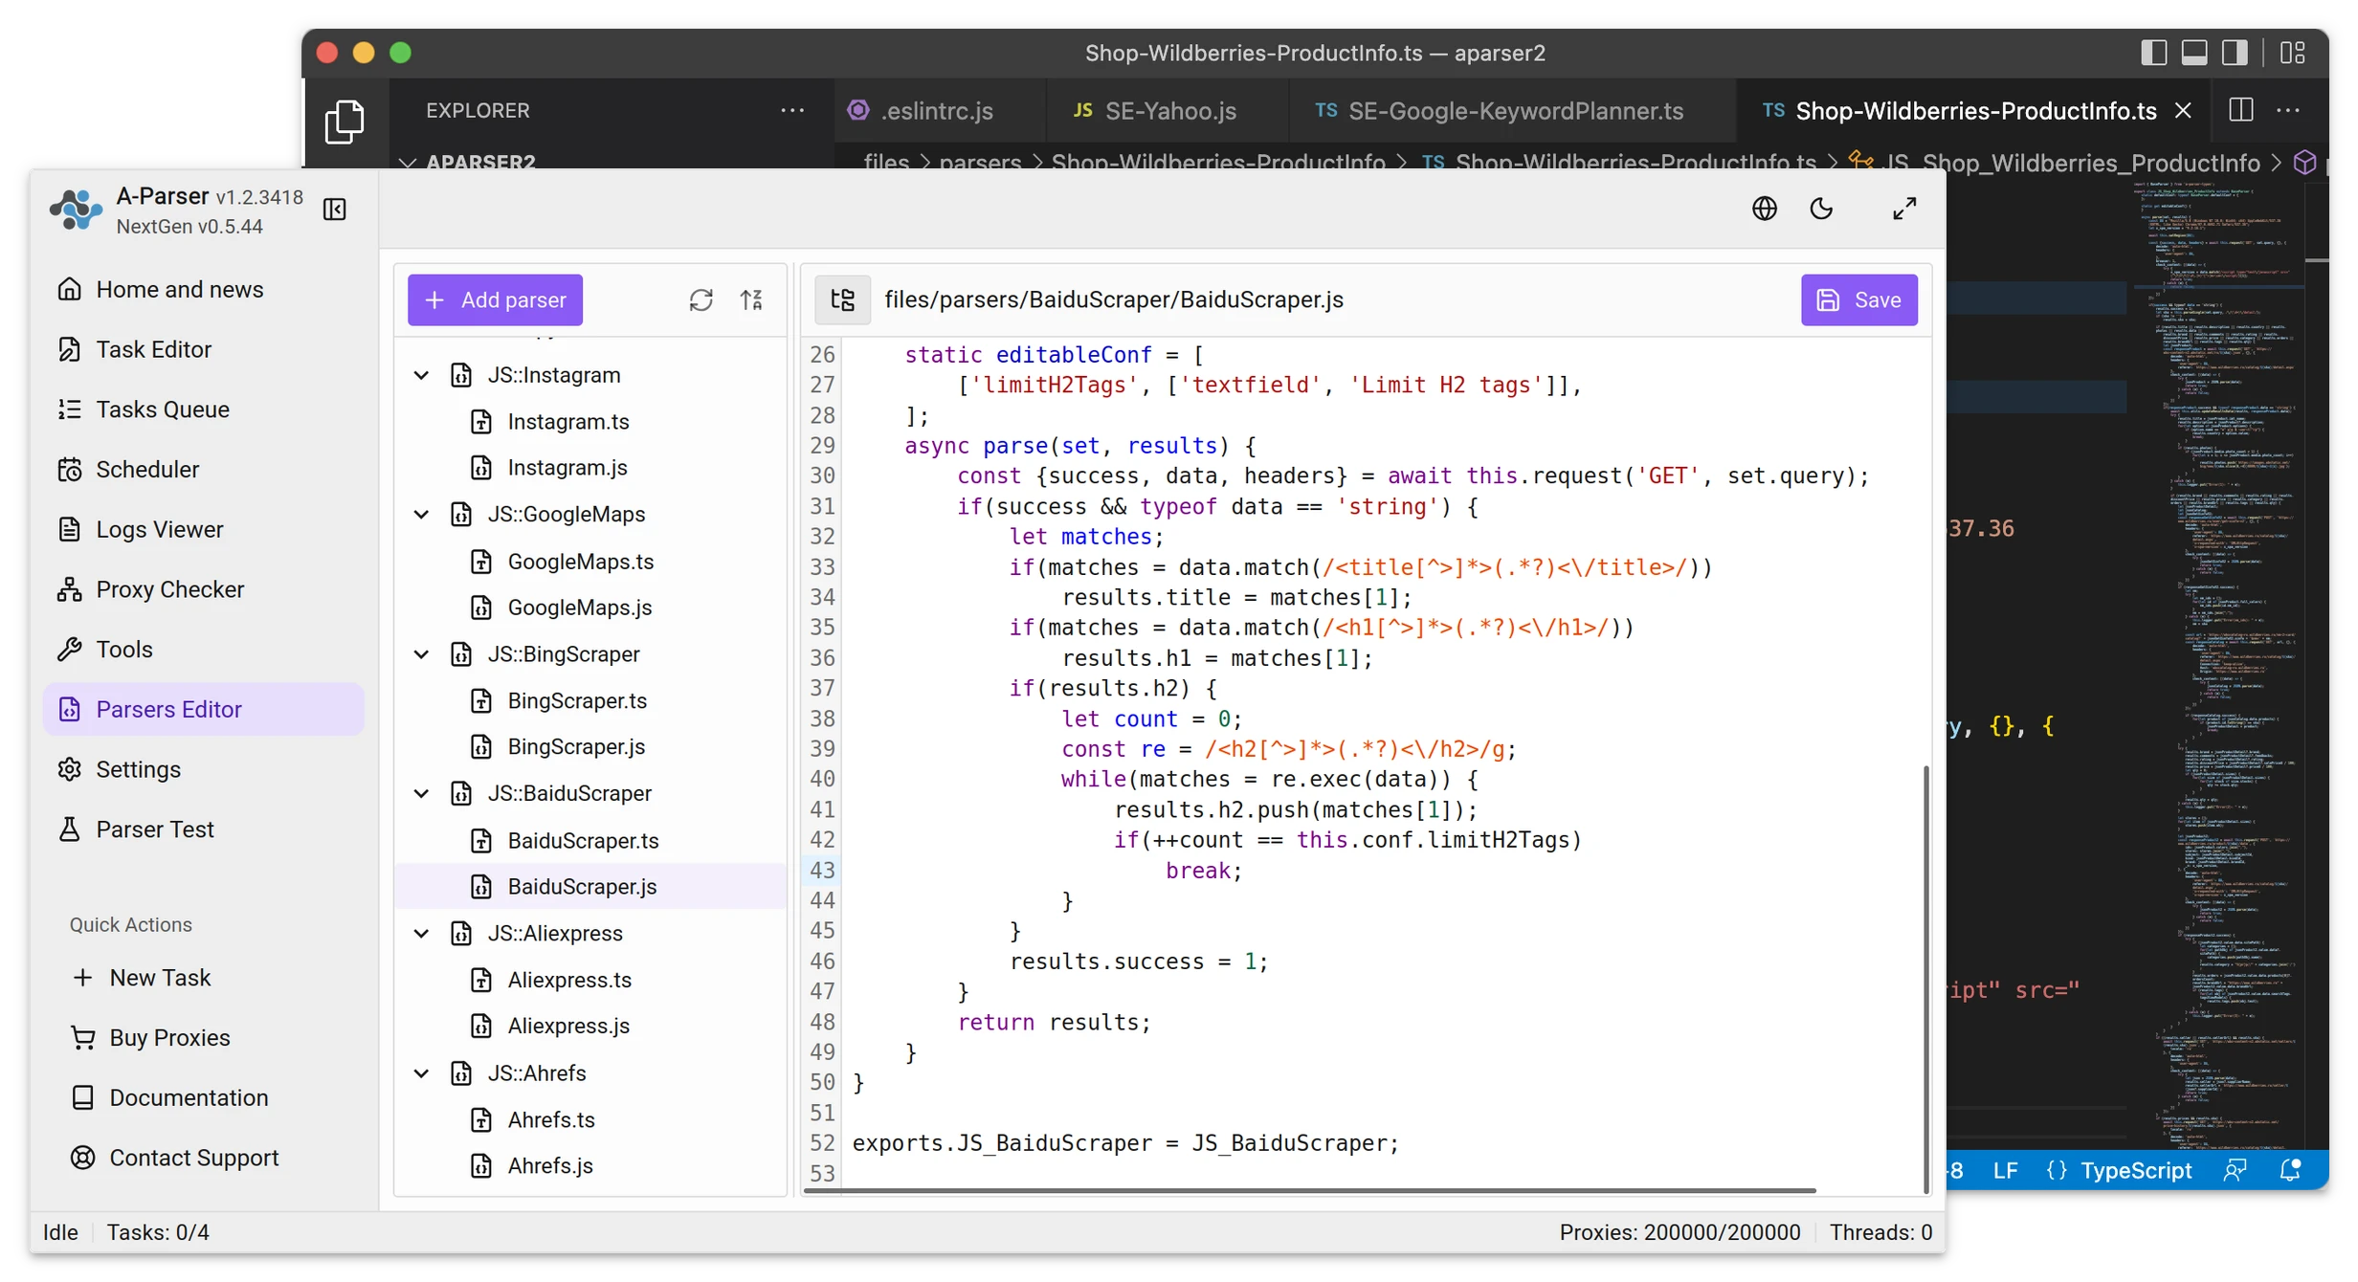Image resolution: width=2358 pixels, height=1282 pixels.
Task: Open Instagram.js file
Action: 590,468
